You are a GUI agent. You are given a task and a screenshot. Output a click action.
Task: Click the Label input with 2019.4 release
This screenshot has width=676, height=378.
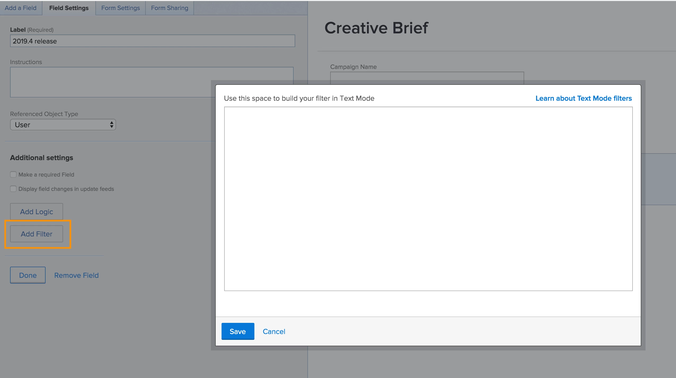[x=152, y=41]
